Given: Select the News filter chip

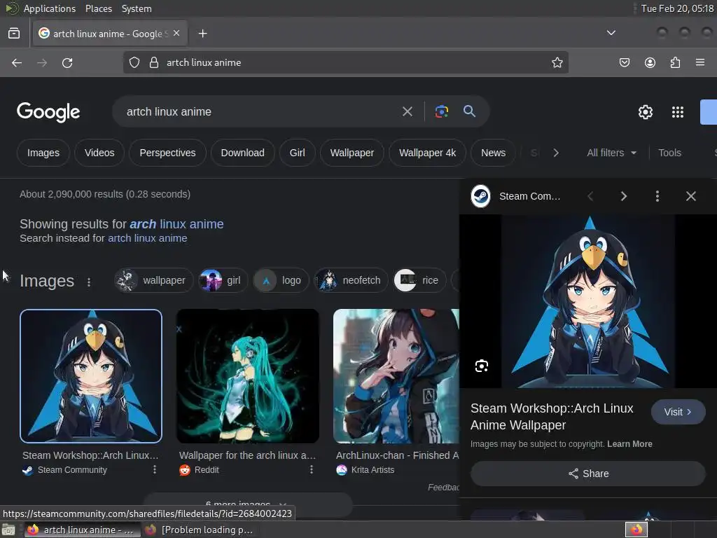Looking at the screenshot, I should (493, 153).
